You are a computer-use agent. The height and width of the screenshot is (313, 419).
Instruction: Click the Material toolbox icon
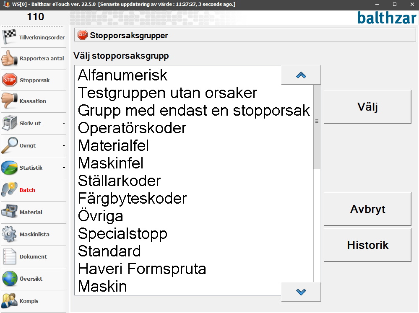[9, 212]
